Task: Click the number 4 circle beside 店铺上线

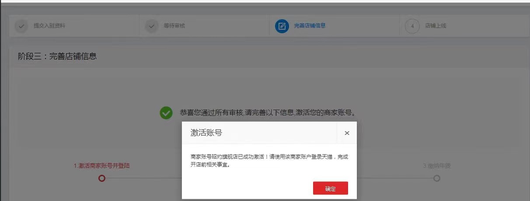Action: click(x=412, y=26)
